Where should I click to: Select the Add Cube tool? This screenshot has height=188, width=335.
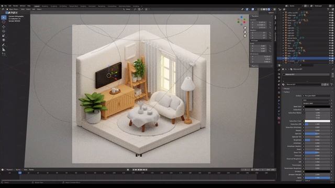point(4,54)
